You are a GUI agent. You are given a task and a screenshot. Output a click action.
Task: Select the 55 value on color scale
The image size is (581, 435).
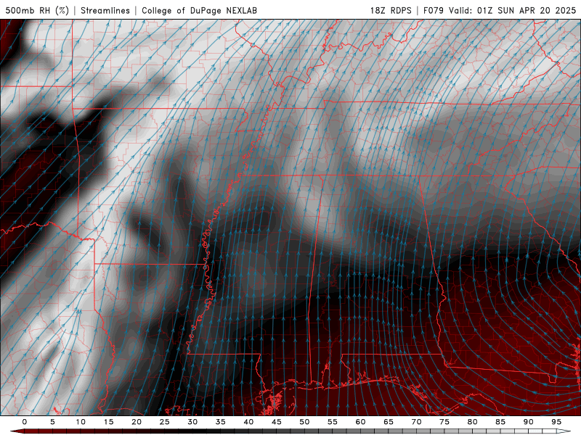pos(333,422)
